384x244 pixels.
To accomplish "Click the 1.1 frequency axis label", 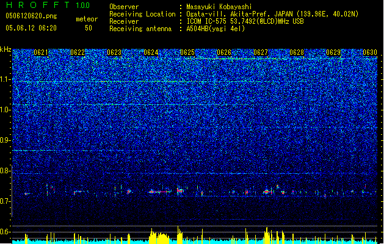I will coord(5,79).
